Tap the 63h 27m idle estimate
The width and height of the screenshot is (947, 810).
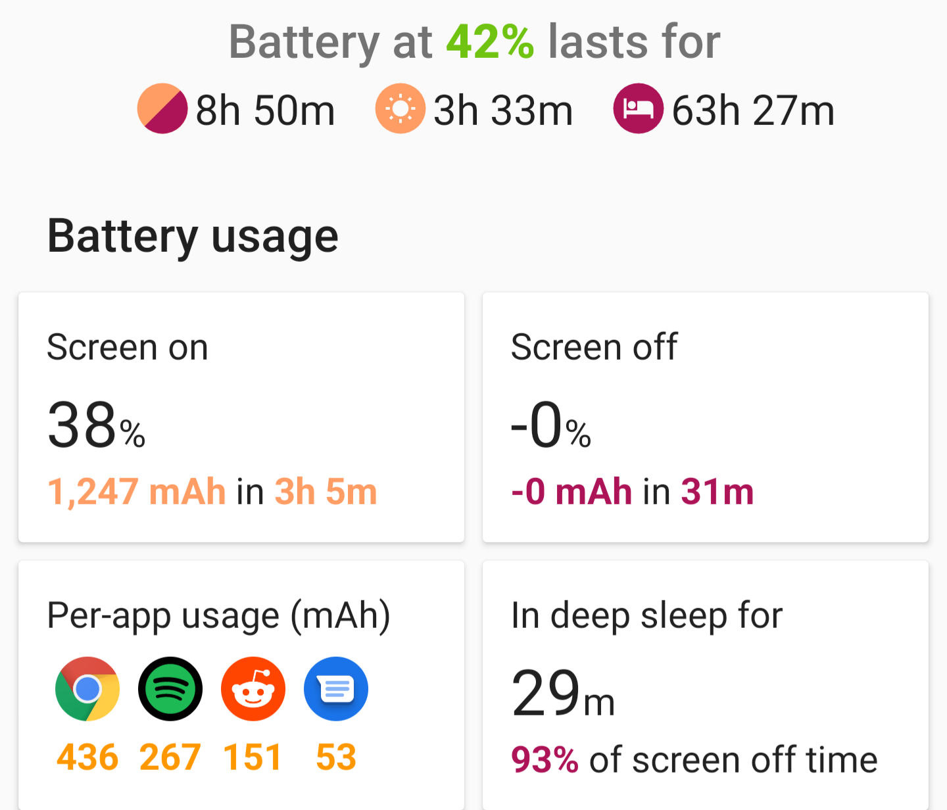[x=754, y=110]
